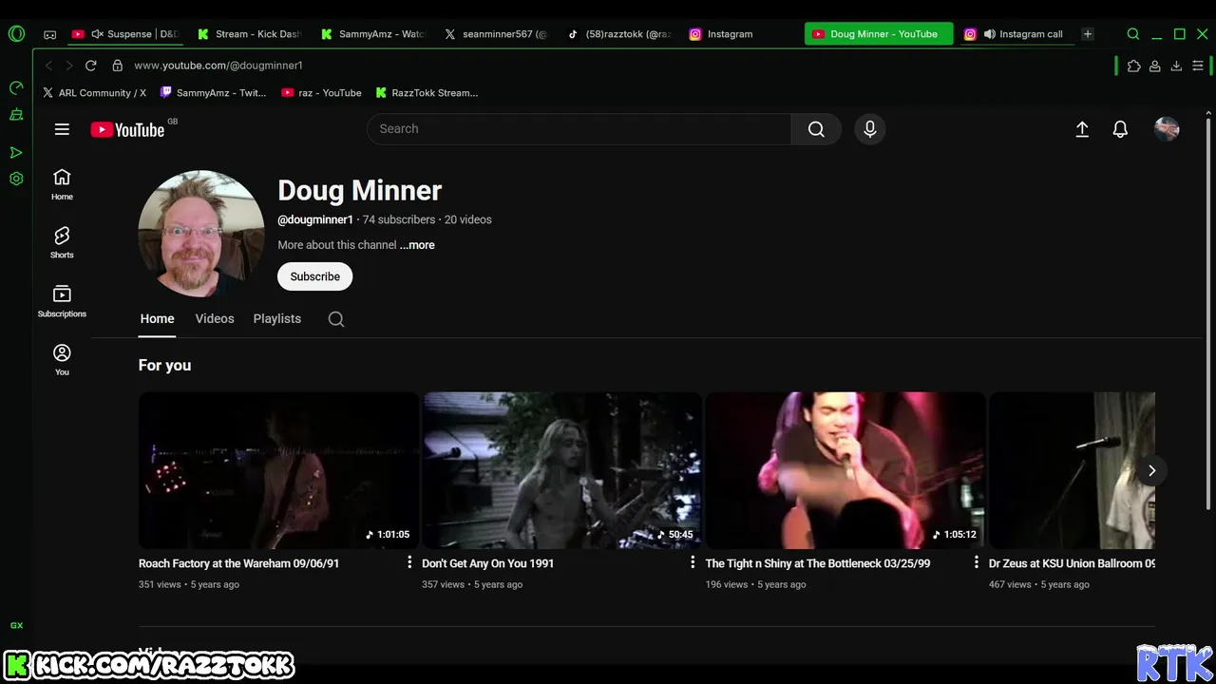Switch to Stream - Kick Dashboard tab
Image resolution: width=1216 pixels, height=684 pixels.
coord(249,34)
